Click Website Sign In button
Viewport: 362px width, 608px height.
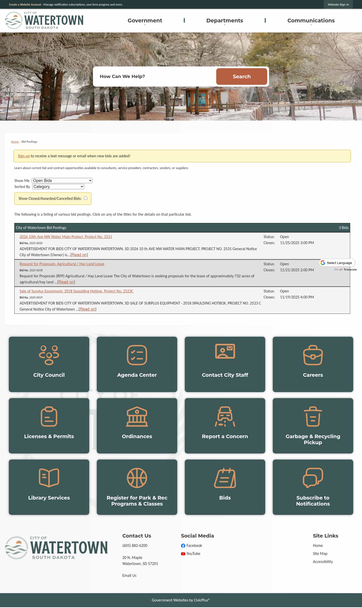point(338,5)
